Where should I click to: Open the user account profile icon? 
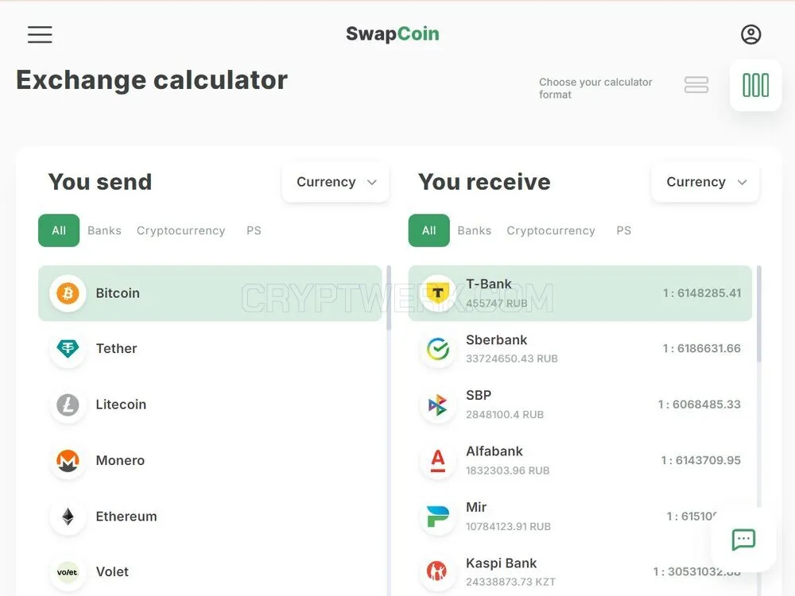click(751, 34)
